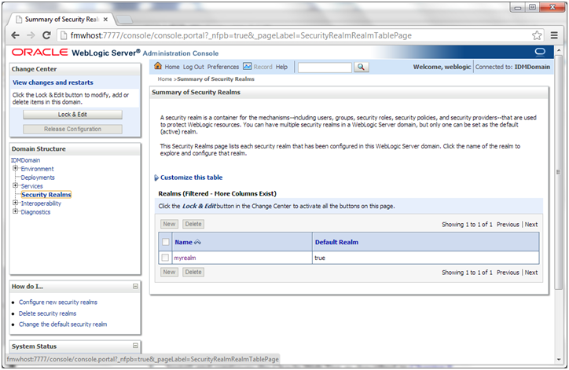The height and width of the screenshot is (370, 569).
Task: Select IDMDomain in Domain Structure
Action: 25,160
